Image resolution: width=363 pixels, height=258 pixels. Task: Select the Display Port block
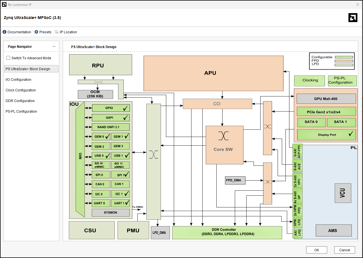tap(326, 135)
